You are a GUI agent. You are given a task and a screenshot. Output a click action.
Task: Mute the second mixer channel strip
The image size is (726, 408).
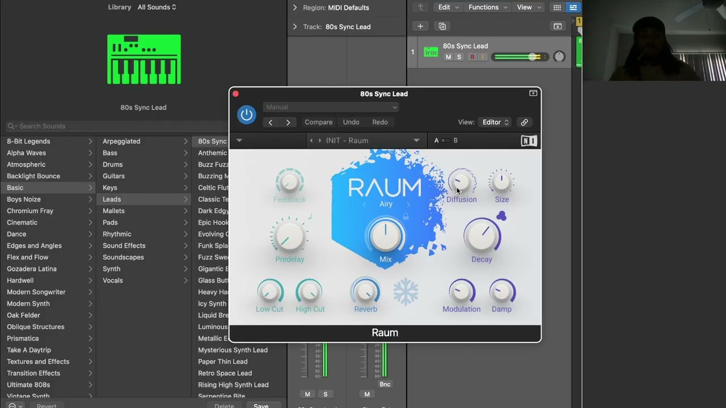(x=367, y=394)
